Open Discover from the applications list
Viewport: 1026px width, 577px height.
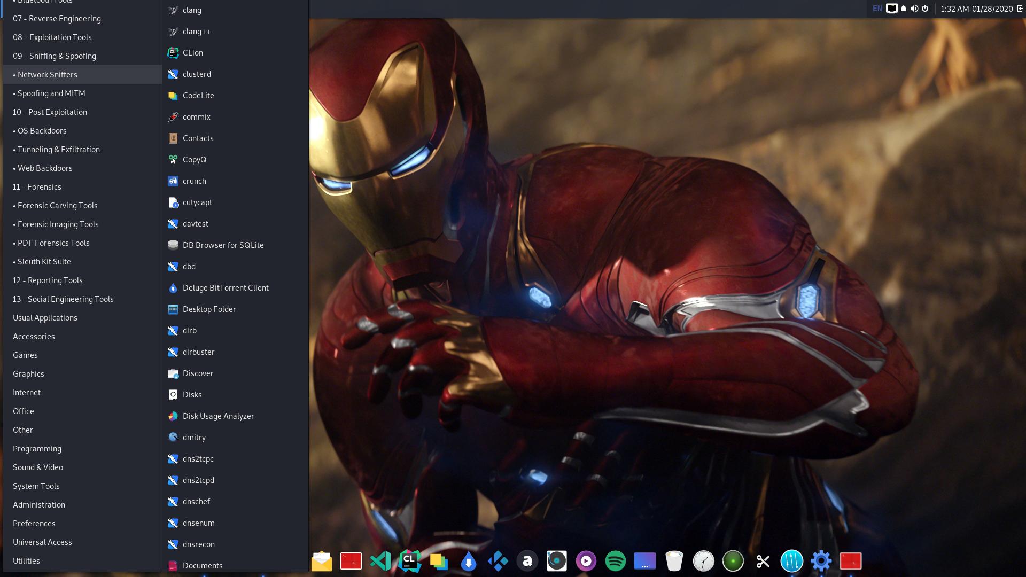point(235,373)
